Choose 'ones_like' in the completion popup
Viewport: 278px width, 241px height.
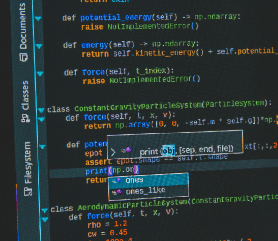coord(145,190)
